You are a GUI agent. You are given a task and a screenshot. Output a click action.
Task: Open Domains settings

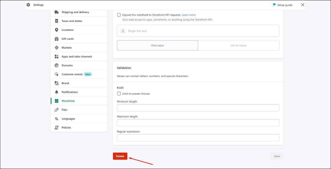(79, 65)
